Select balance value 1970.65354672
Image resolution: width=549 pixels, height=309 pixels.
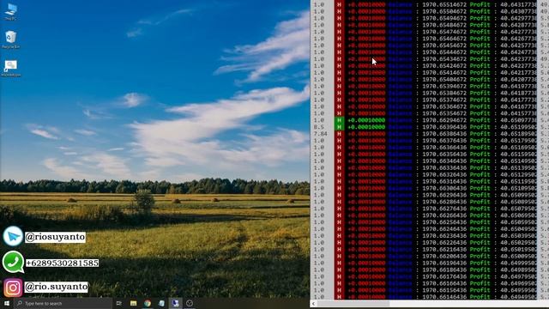pos(444,113)
